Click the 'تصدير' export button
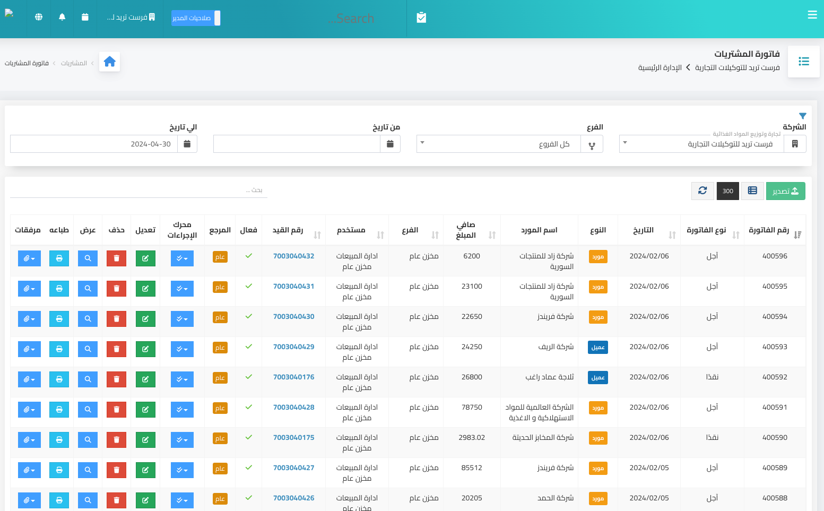 pos(785,191)
